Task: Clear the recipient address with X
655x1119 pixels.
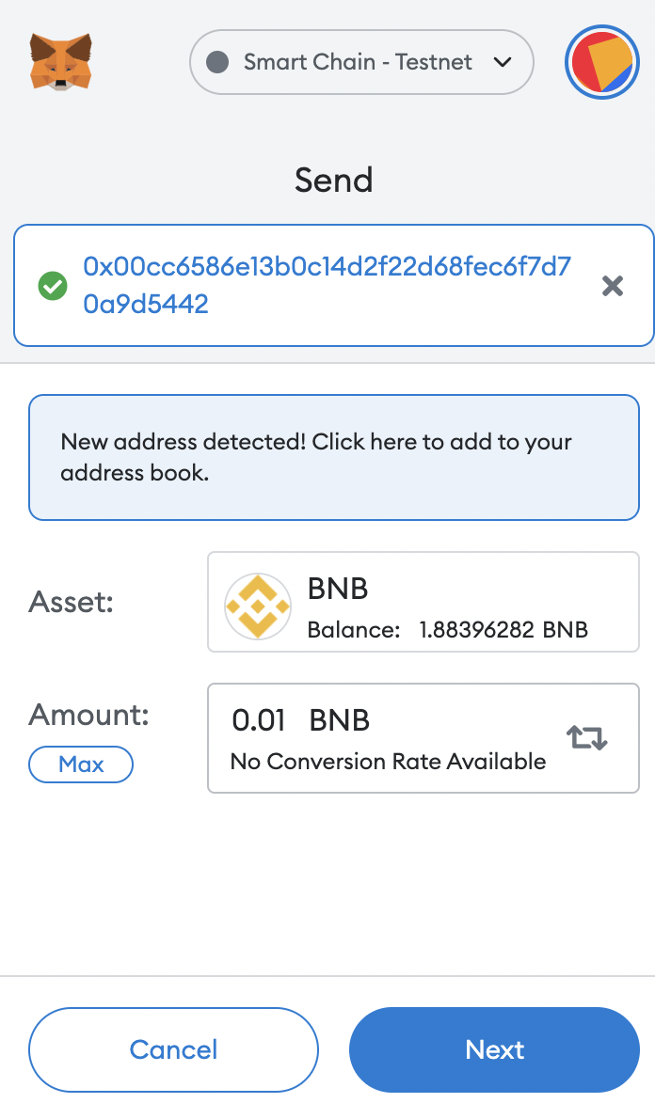Action: click(x=613, y=286)
